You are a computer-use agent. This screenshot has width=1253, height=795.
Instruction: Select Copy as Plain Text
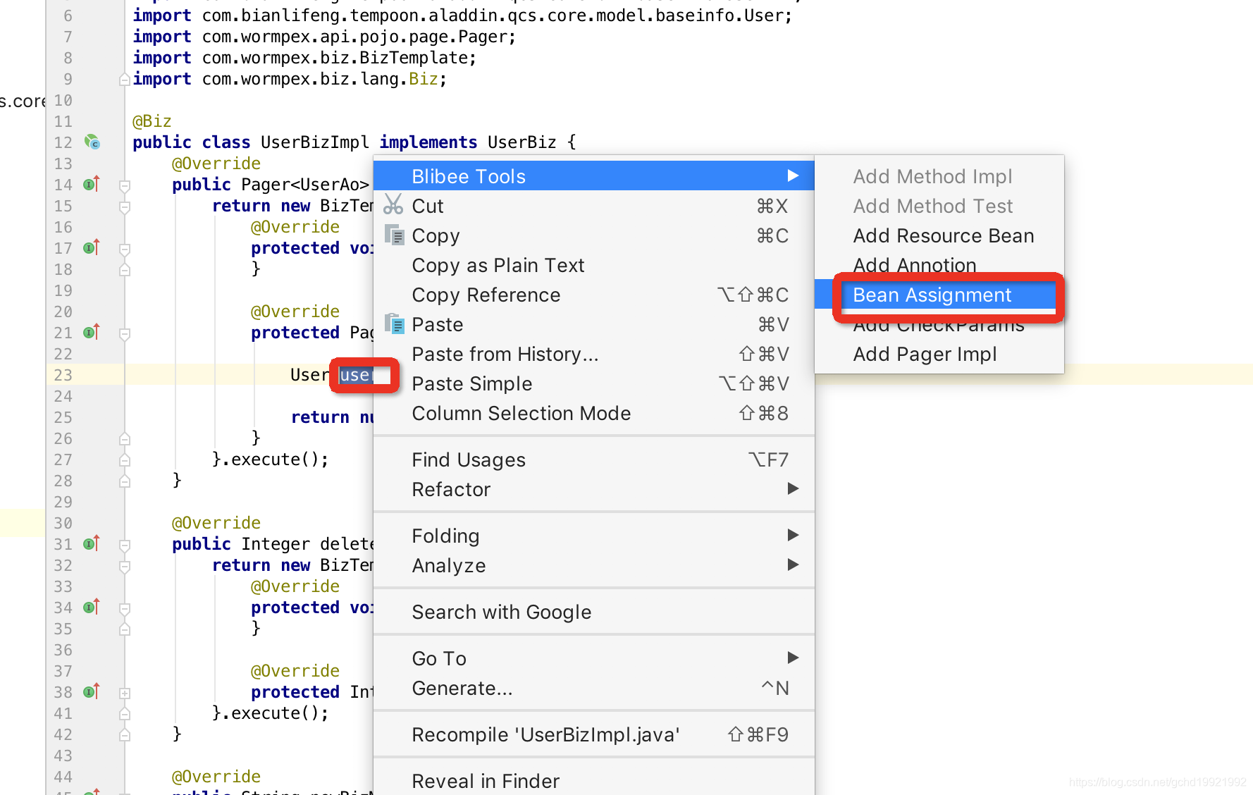[x=593, y=265]
